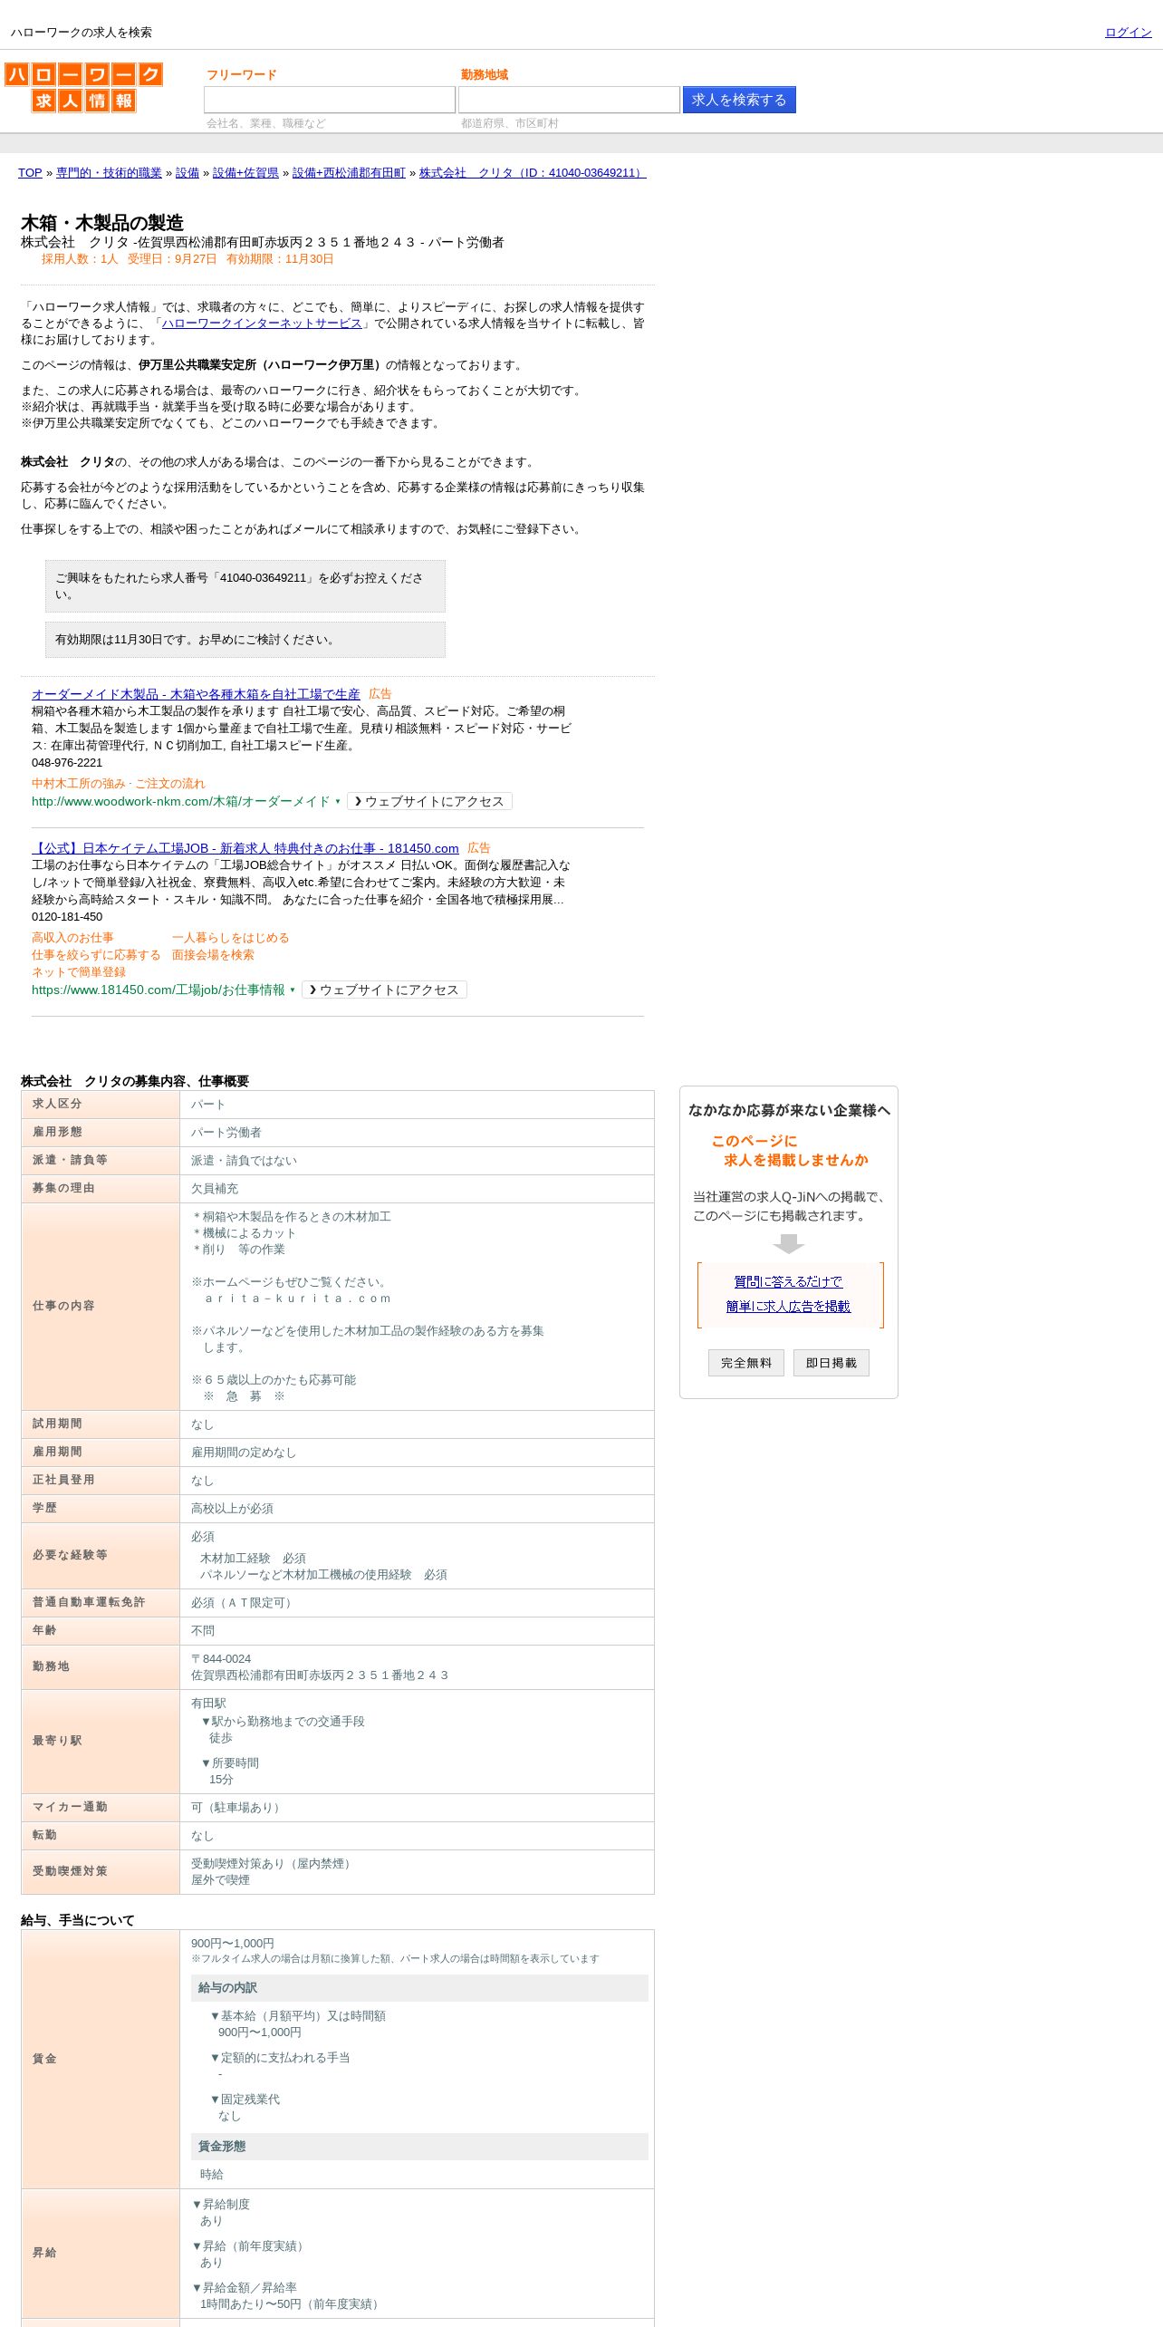The height and width of the screenshot is (2327, 1163).
Task: Open 日本ケイテム工場JOB ad title link
Action: (245, 848)
